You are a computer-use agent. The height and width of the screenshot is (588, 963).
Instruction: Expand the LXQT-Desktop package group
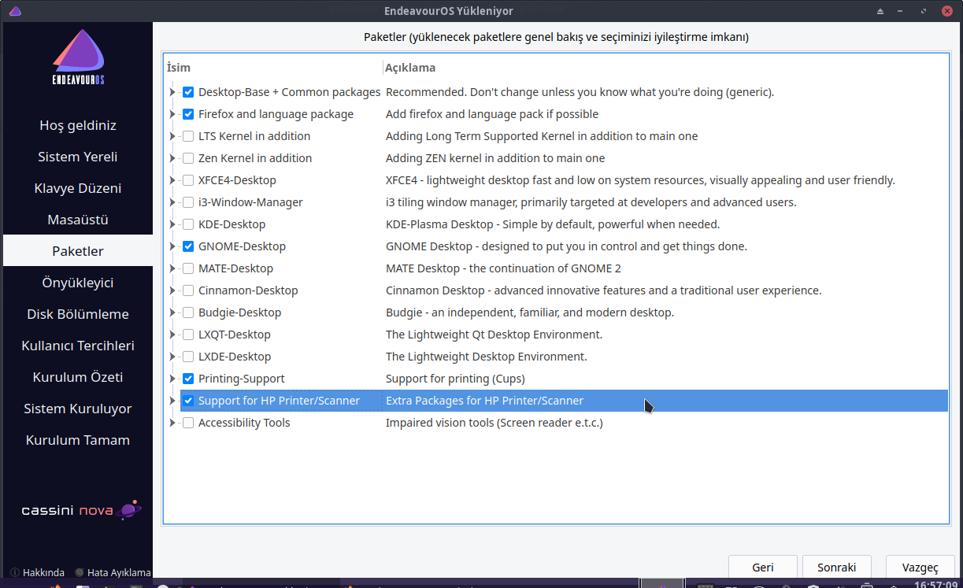[x=172, y=335]
